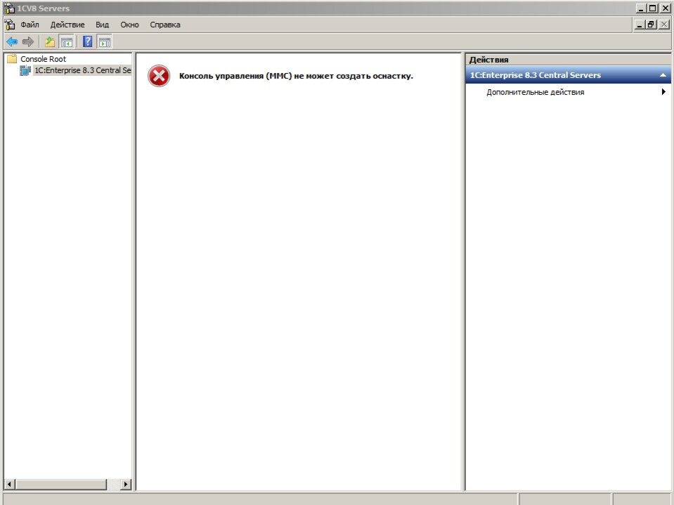674x505 pixels.
Task: Open the Справка menu
Action: [165, 25]
